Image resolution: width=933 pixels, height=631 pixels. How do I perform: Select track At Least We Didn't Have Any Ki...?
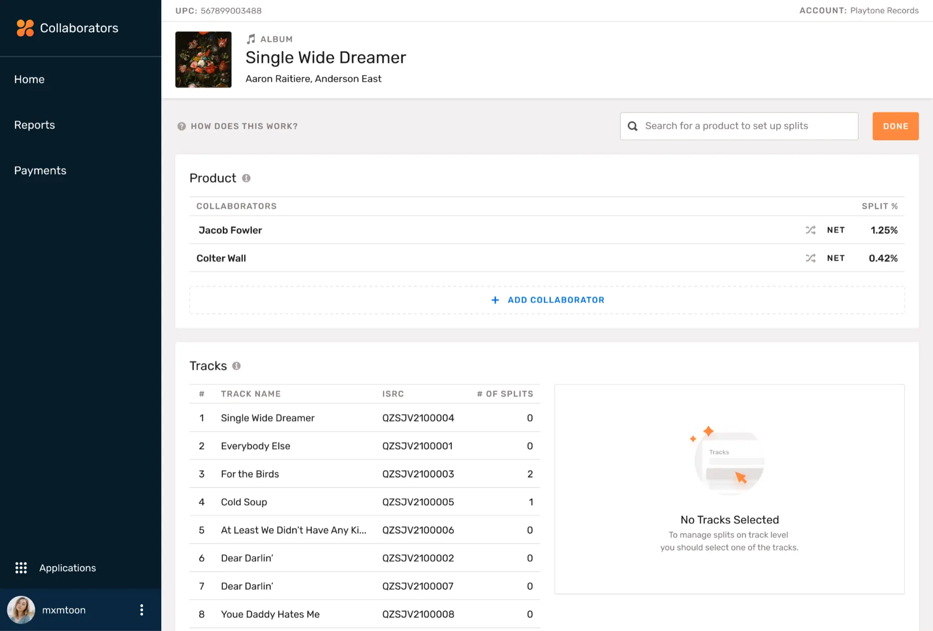click(x=364, y=529)
